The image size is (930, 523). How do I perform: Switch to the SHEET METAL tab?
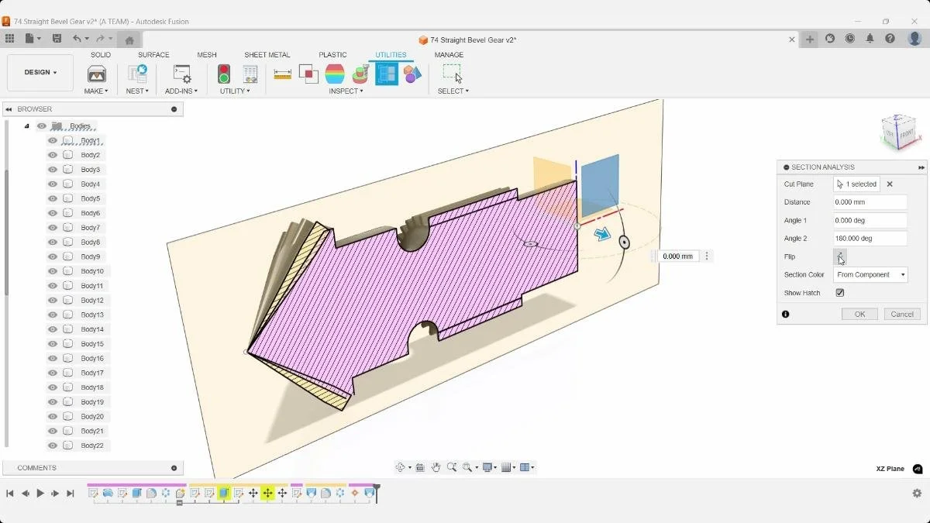click(267, 55)
